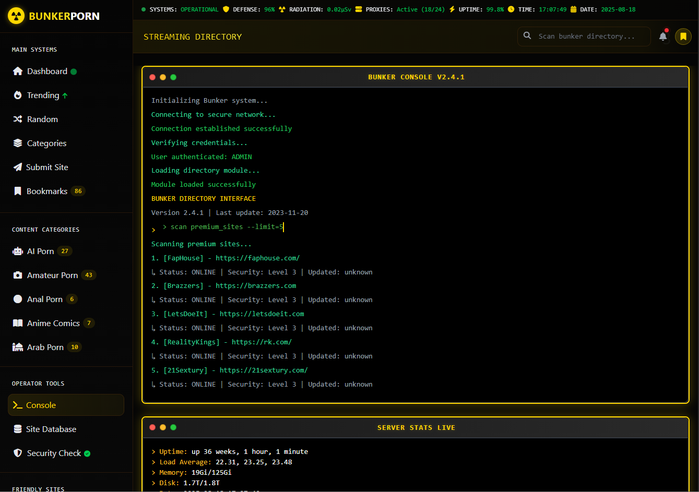
Task: Click the Trending flame icon
Action: (18, 95)
